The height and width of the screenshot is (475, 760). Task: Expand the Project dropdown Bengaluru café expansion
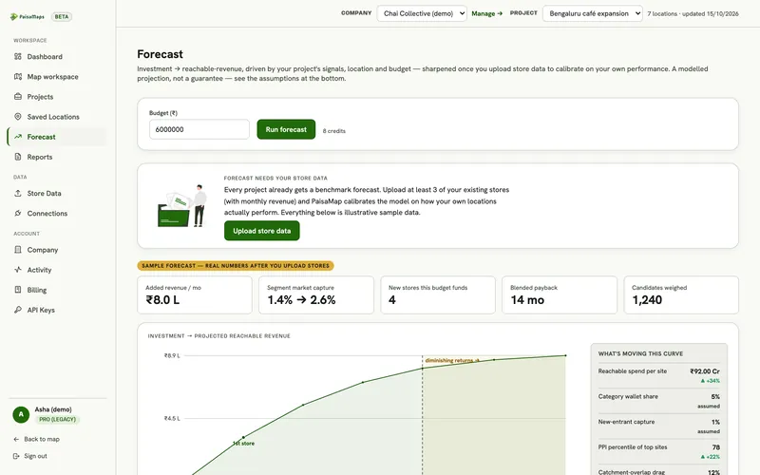tap(592, 13)
